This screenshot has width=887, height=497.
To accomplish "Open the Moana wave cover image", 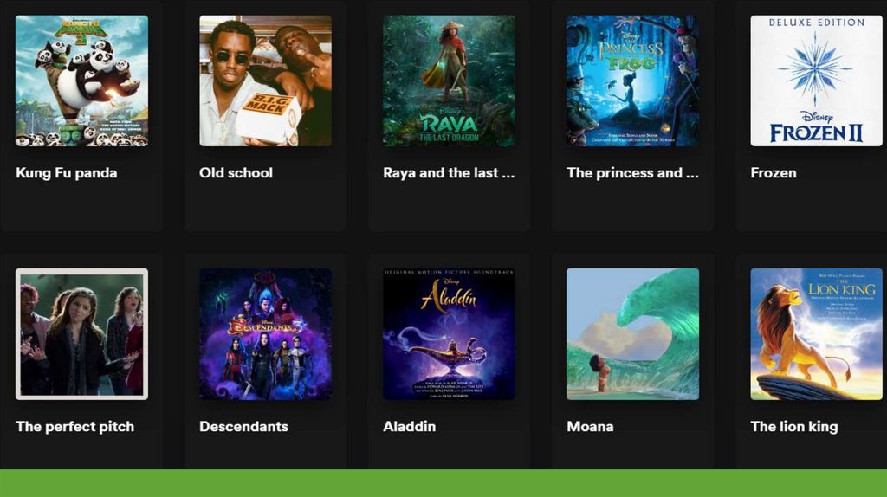I will tap(632, 334).
